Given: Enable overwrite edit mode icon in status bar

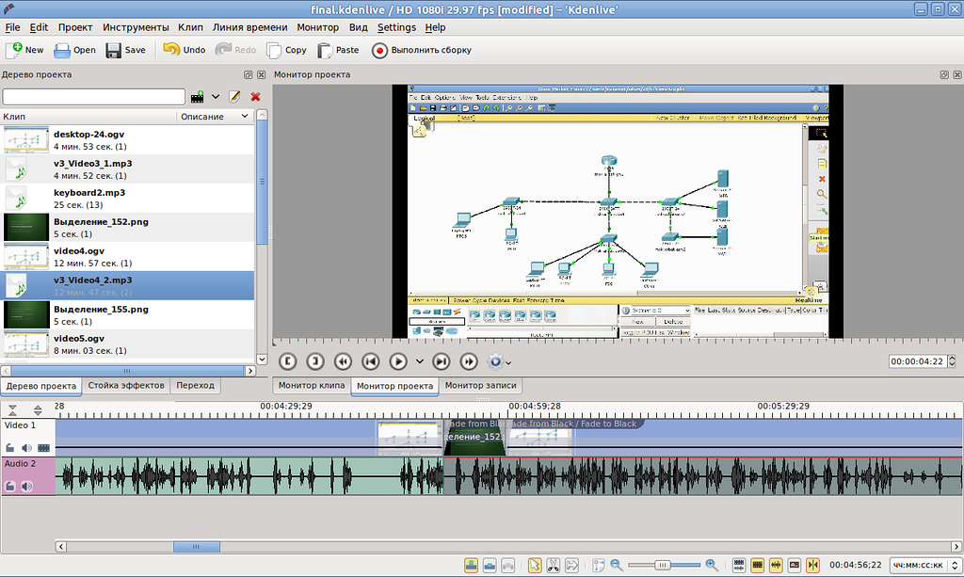Looking at the screenshot, I should click(490, 565).
